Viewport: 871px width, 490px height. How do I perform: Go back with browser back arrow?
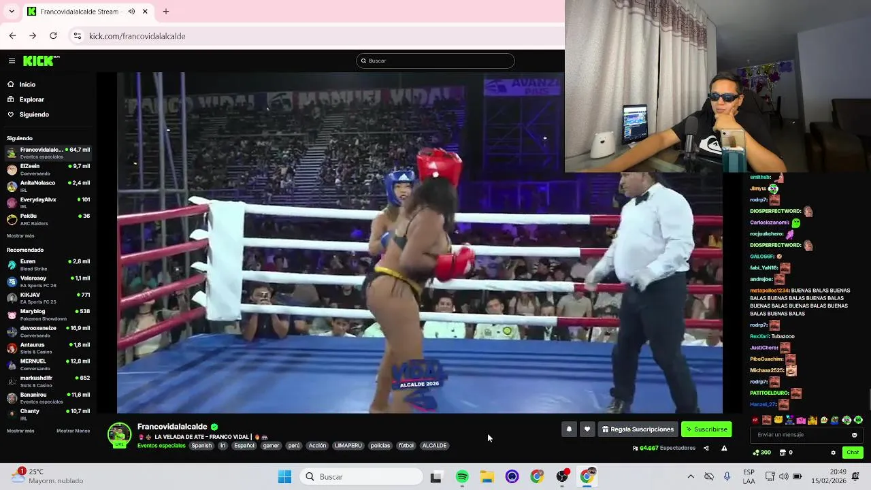[x=12, y=35]
